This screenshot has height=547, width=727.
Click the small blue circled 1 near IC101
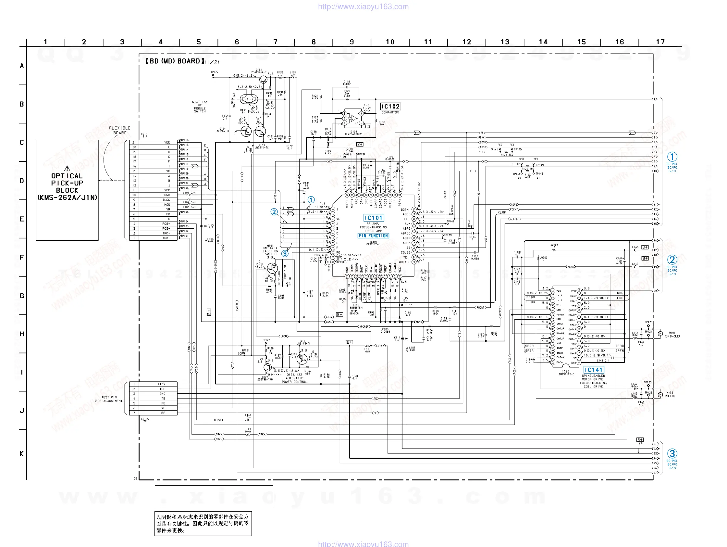tap(311, 200)
